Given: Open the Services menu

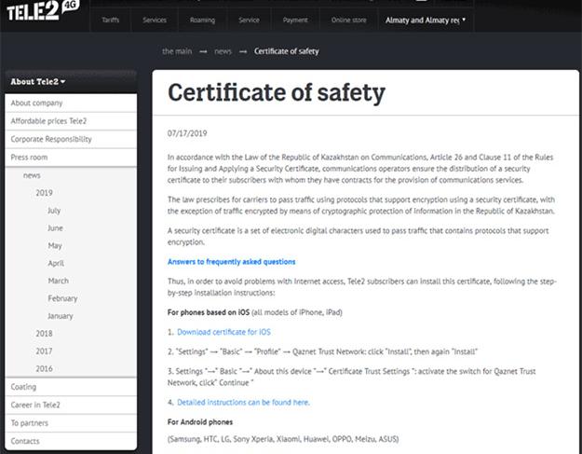Looking at the screenshot, I should click(x=155, y=21).
